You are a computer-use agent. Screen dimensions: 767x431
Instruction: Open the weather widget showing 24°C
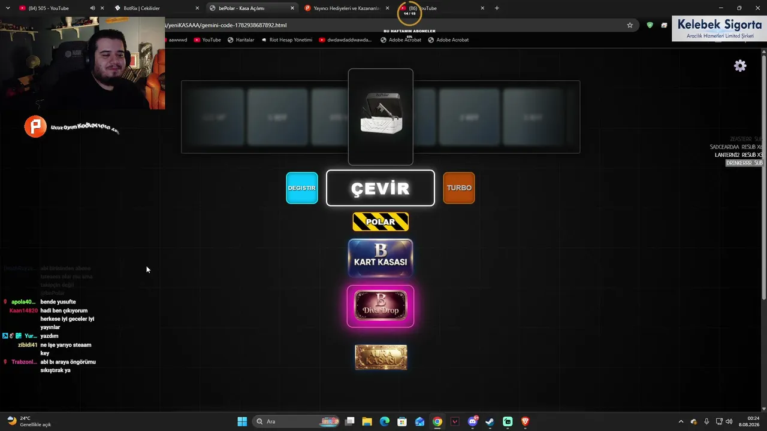point(29,421)
